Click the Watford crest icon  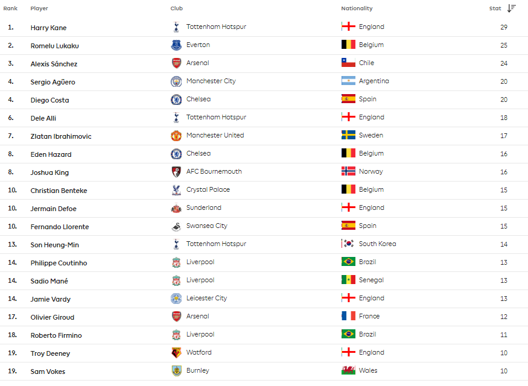pos(176,353)
